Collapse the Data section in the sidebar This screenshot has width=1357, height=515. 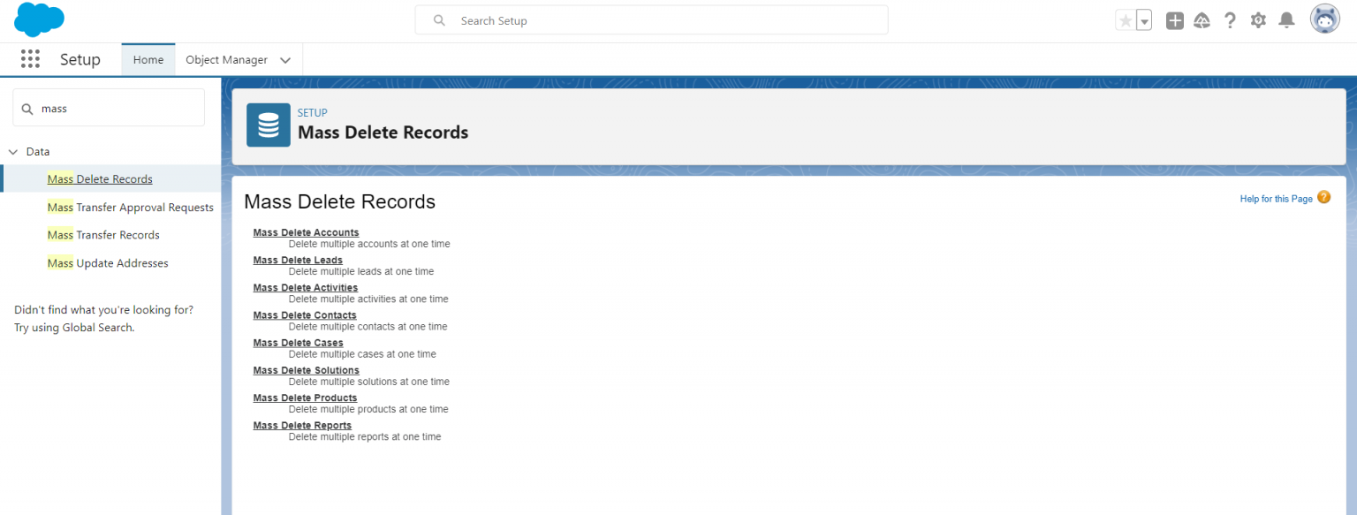pyautogui.click(x=12, y=151)
